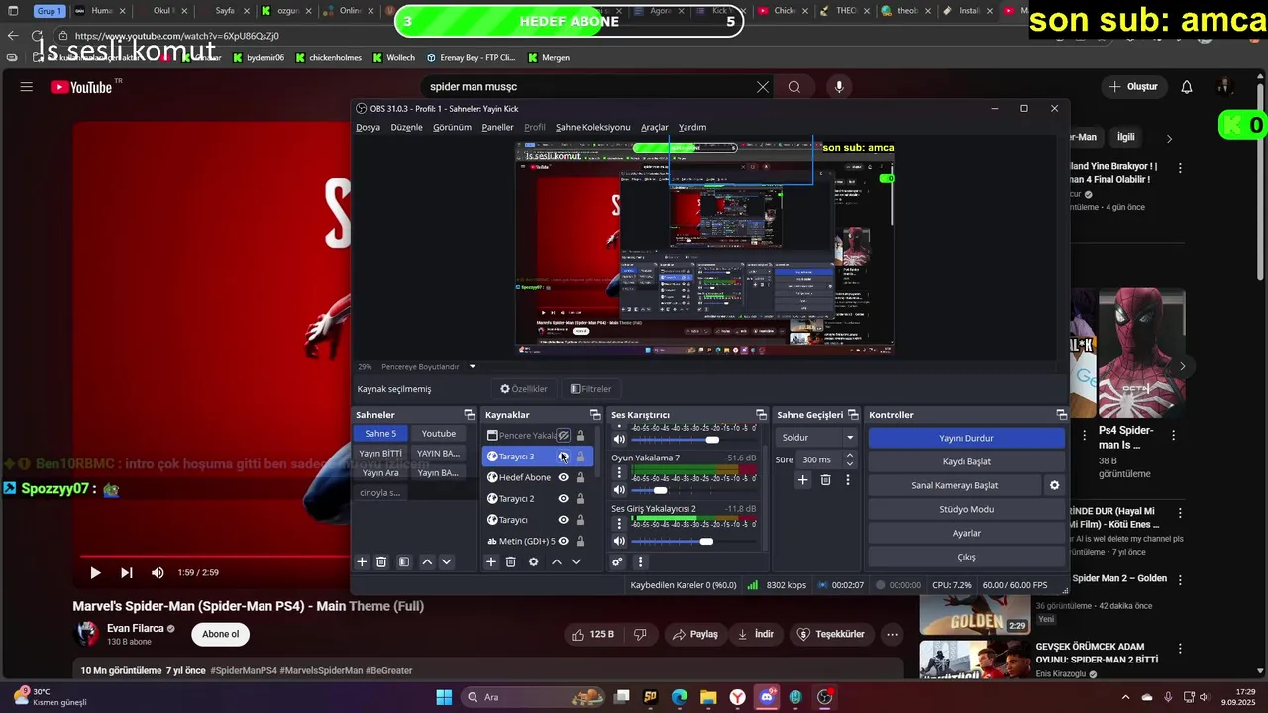Move scene up in Sahneler panel
Screen dimensions: 1268x713
[427, 561]
